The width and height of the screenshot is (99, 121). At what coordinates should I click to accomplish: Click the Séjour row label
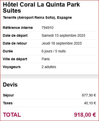[8, 95]
